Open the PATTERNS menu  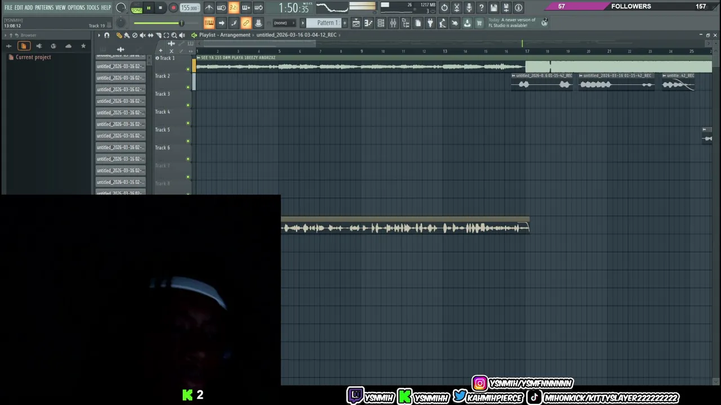click(x=44, y=7)
